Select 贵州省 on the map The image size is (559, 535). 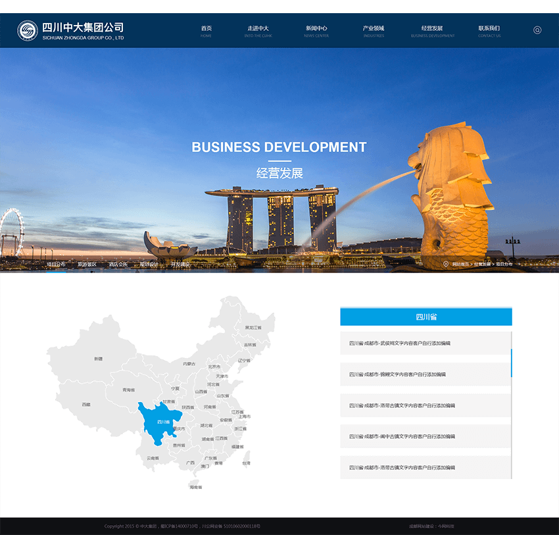click(179, 446)
